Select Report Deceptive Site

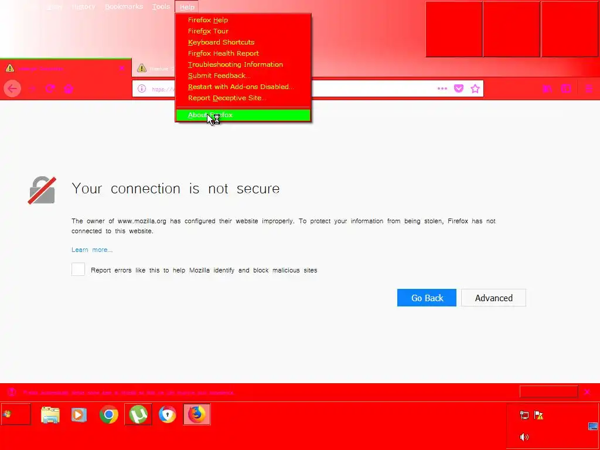coord(243,98)
